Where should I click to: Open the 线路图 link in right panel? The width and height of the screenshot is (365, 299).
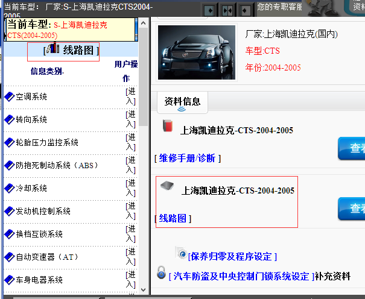tap(173, 219)
